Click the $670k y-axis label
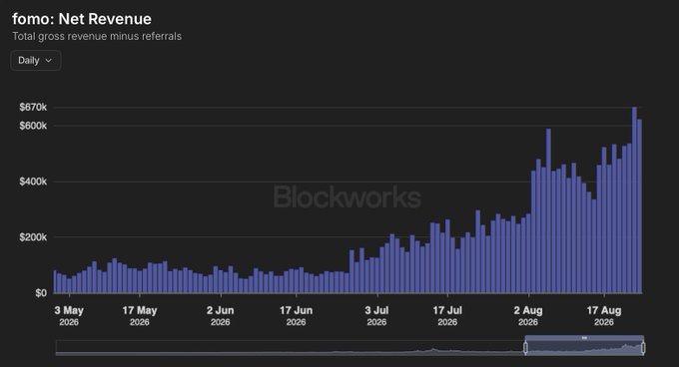Image resolution: width=679 pixels, height=367 pixels. 33,107
